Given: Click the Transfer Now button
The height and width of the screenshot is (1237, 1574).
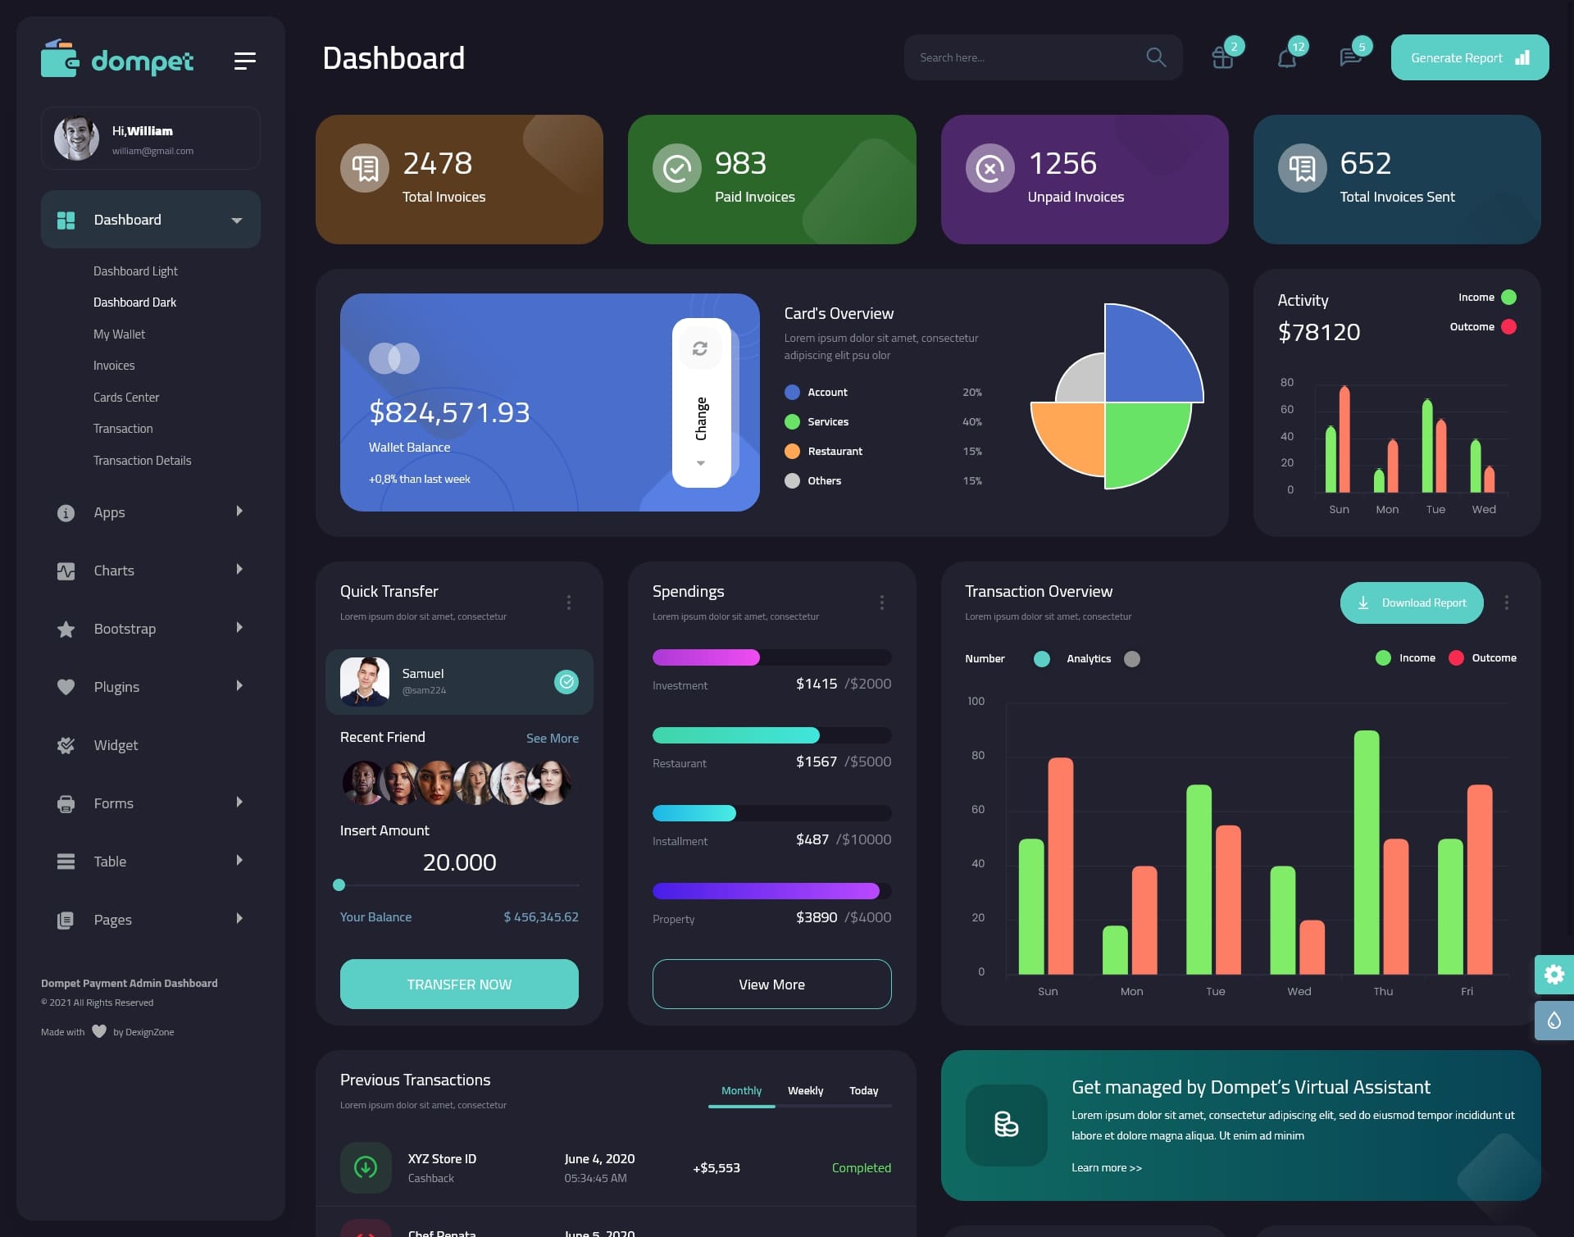Looking at the screenshot, I should 458,983.
